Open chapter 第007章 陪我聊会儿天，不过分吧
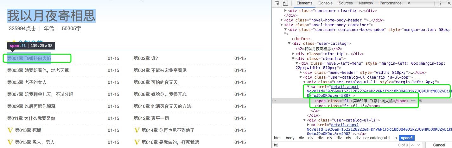The height and width of the screenshot is (148, 452). pos(40,94)
